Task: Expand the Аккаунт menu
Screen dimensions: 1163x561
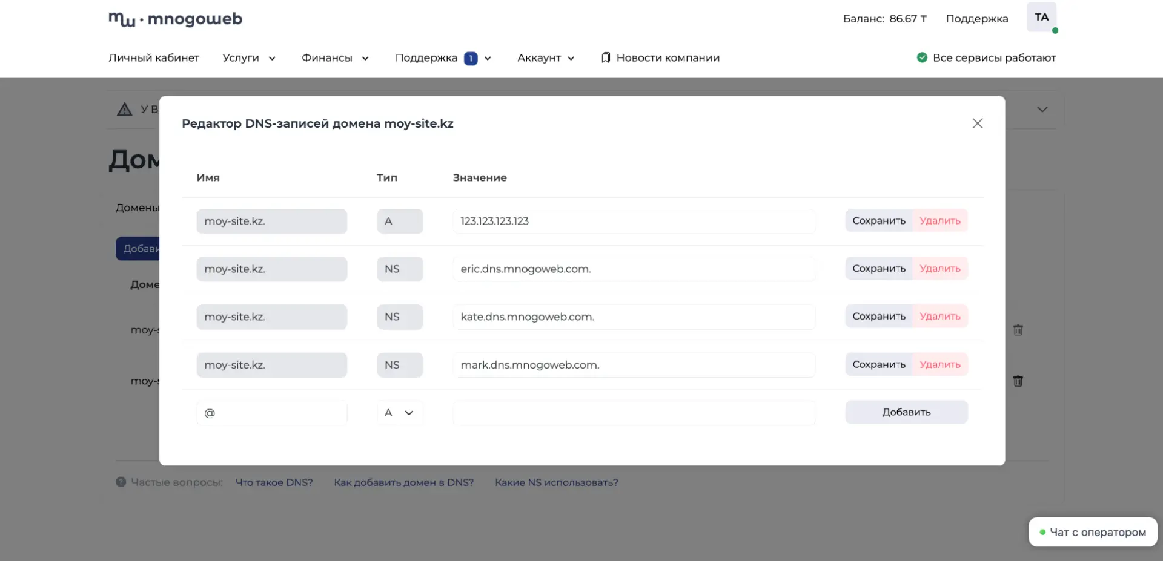Action: (546, 58)
